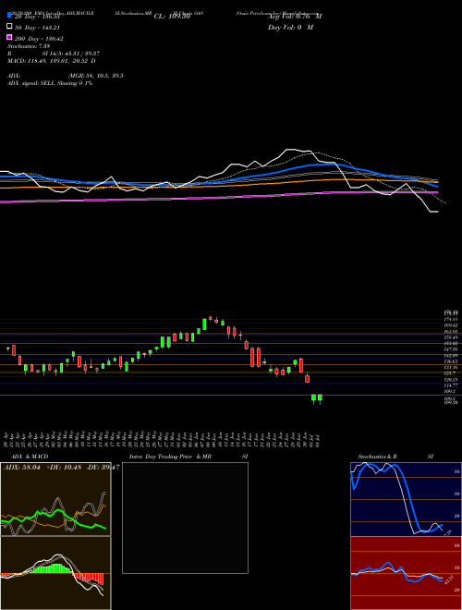The width and height of the screenshot is (462, 610).
Task: Click the 'CL: 109.30' closing price text
Action: (172, 17)
